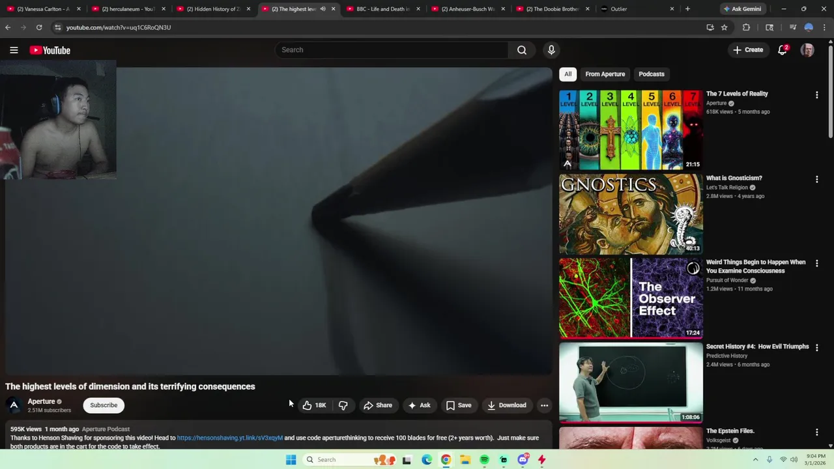834x469 pixels.
Task: Open Microsoft Edge from the taskbar
Action: (426, 460)
